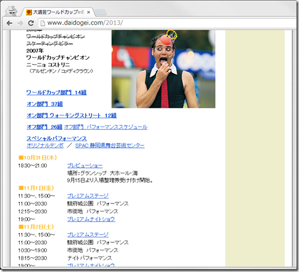Click the 18:30~21:00 time text

click(x=33, y=166)
